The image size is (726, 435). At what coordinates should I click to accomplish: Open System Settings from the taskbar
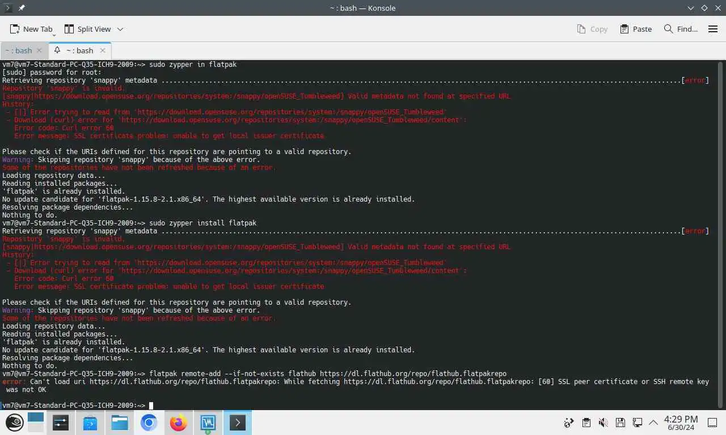(60, 423)
